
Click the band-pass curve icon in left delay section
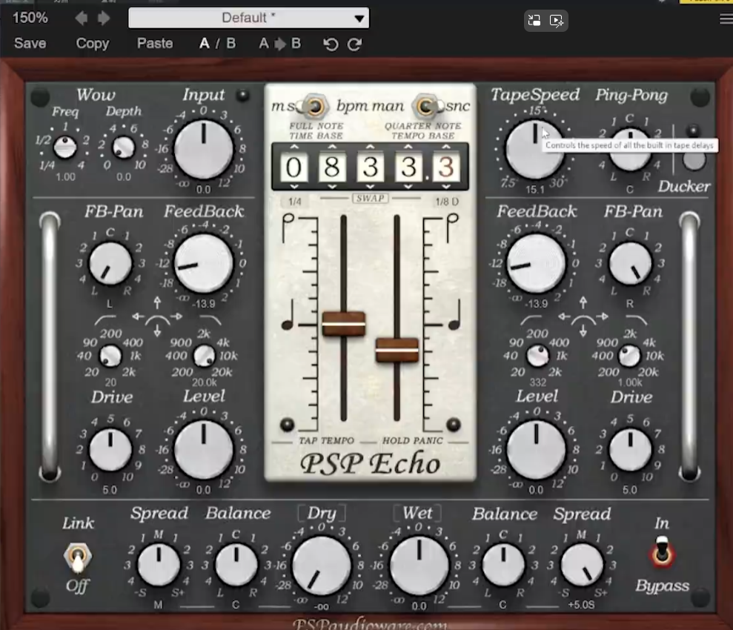158,321
